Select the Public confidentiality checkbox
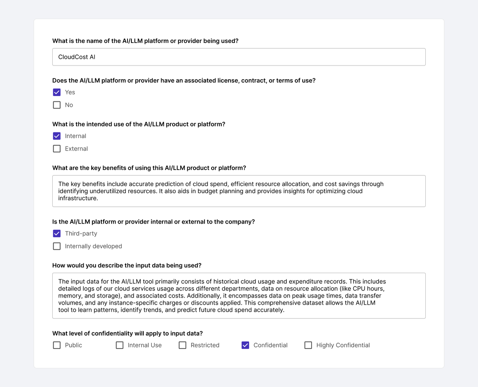The image size is (478, 387). 57,345
